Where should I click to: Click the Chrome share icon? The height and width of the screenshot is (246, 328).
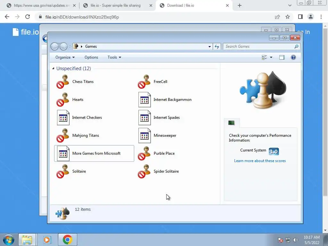pos(277,17)
